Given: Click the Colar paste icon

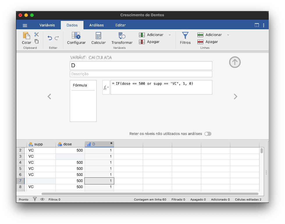Looking at the screenshot, I should (x=26, y=36).
